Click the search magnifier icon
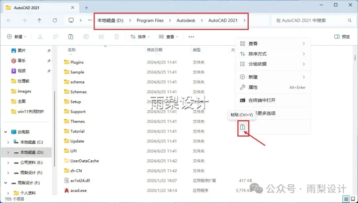The height and width of the screenshot is (203, 358). 350,20
